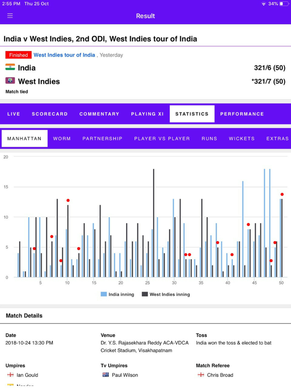Open the SCORECARD tab
Screen dimensions: 291x388
[49, 114]
